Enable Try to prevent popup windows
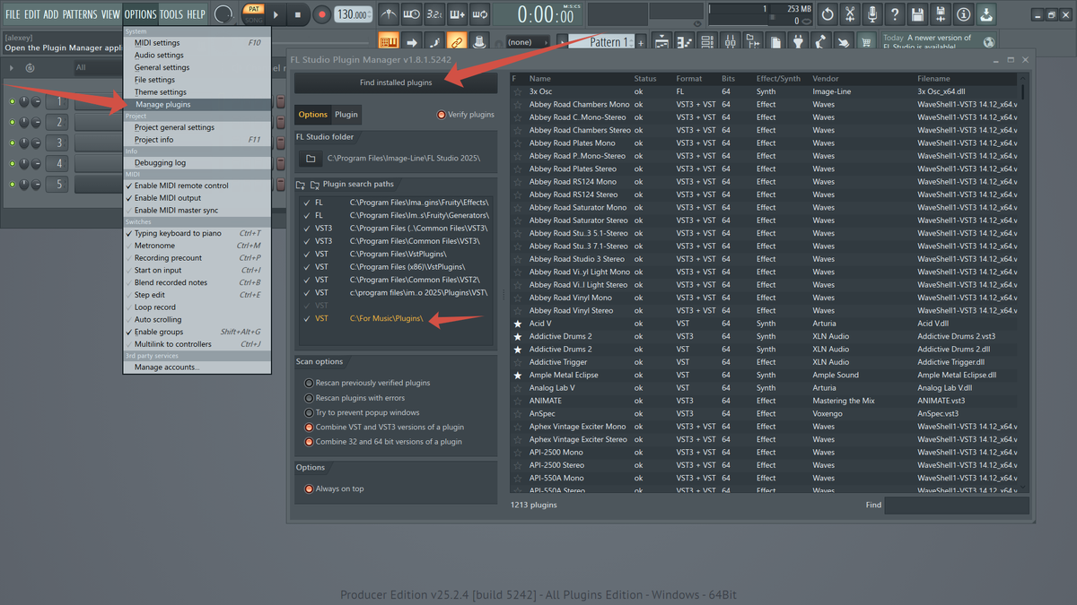The image size is (1077, 605). (309, 412)
